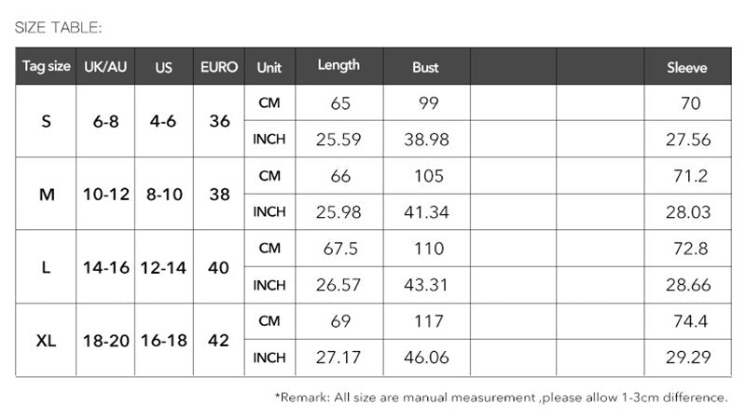Select the Length column header

[x=338, y=66]
